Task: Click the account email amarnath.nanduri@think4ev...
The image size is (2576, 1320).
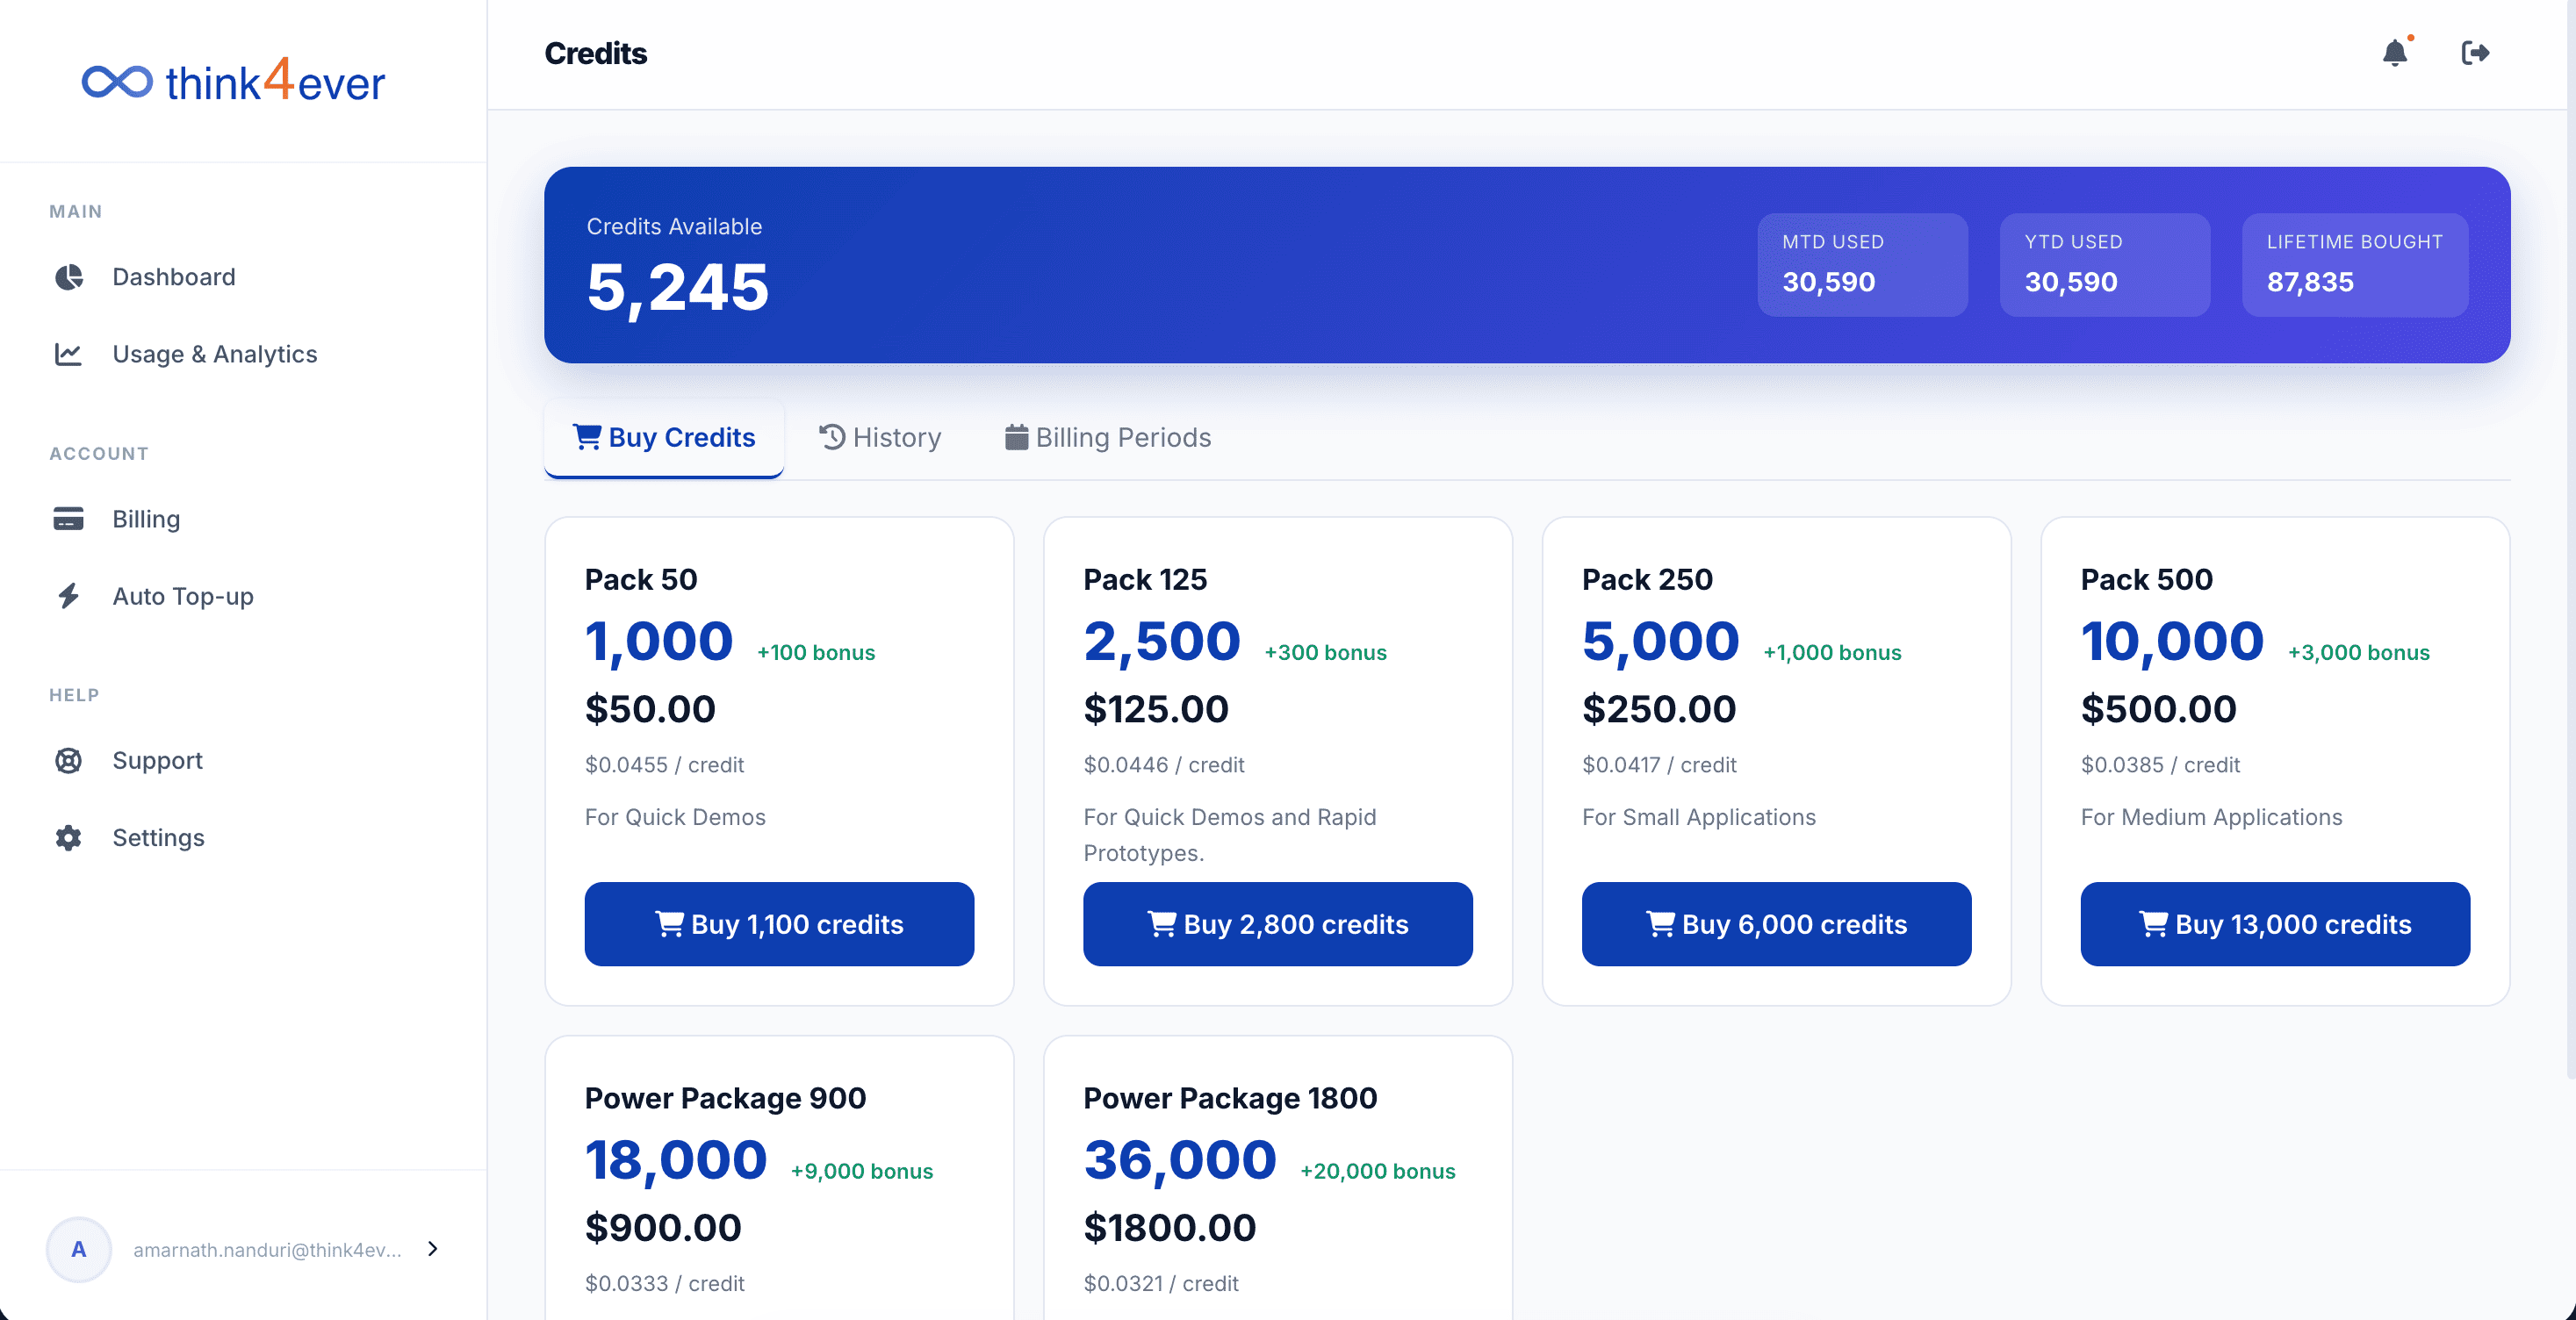Action: tap(268, 1250)
